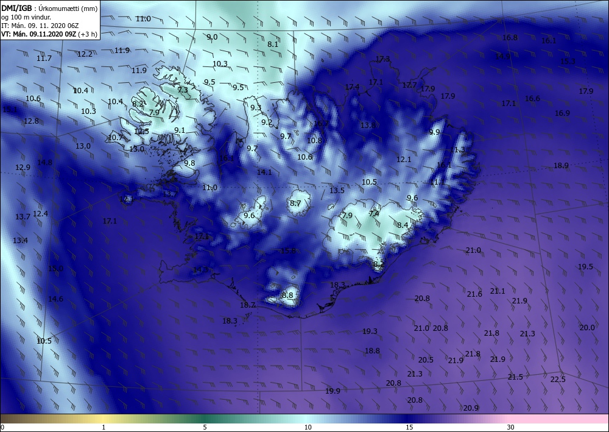The height and width of the screenshot is (432, 609).
Task: Select the 'IT: Mán. 09. 11. 2020 06Z' line
Action: (40, 26)
